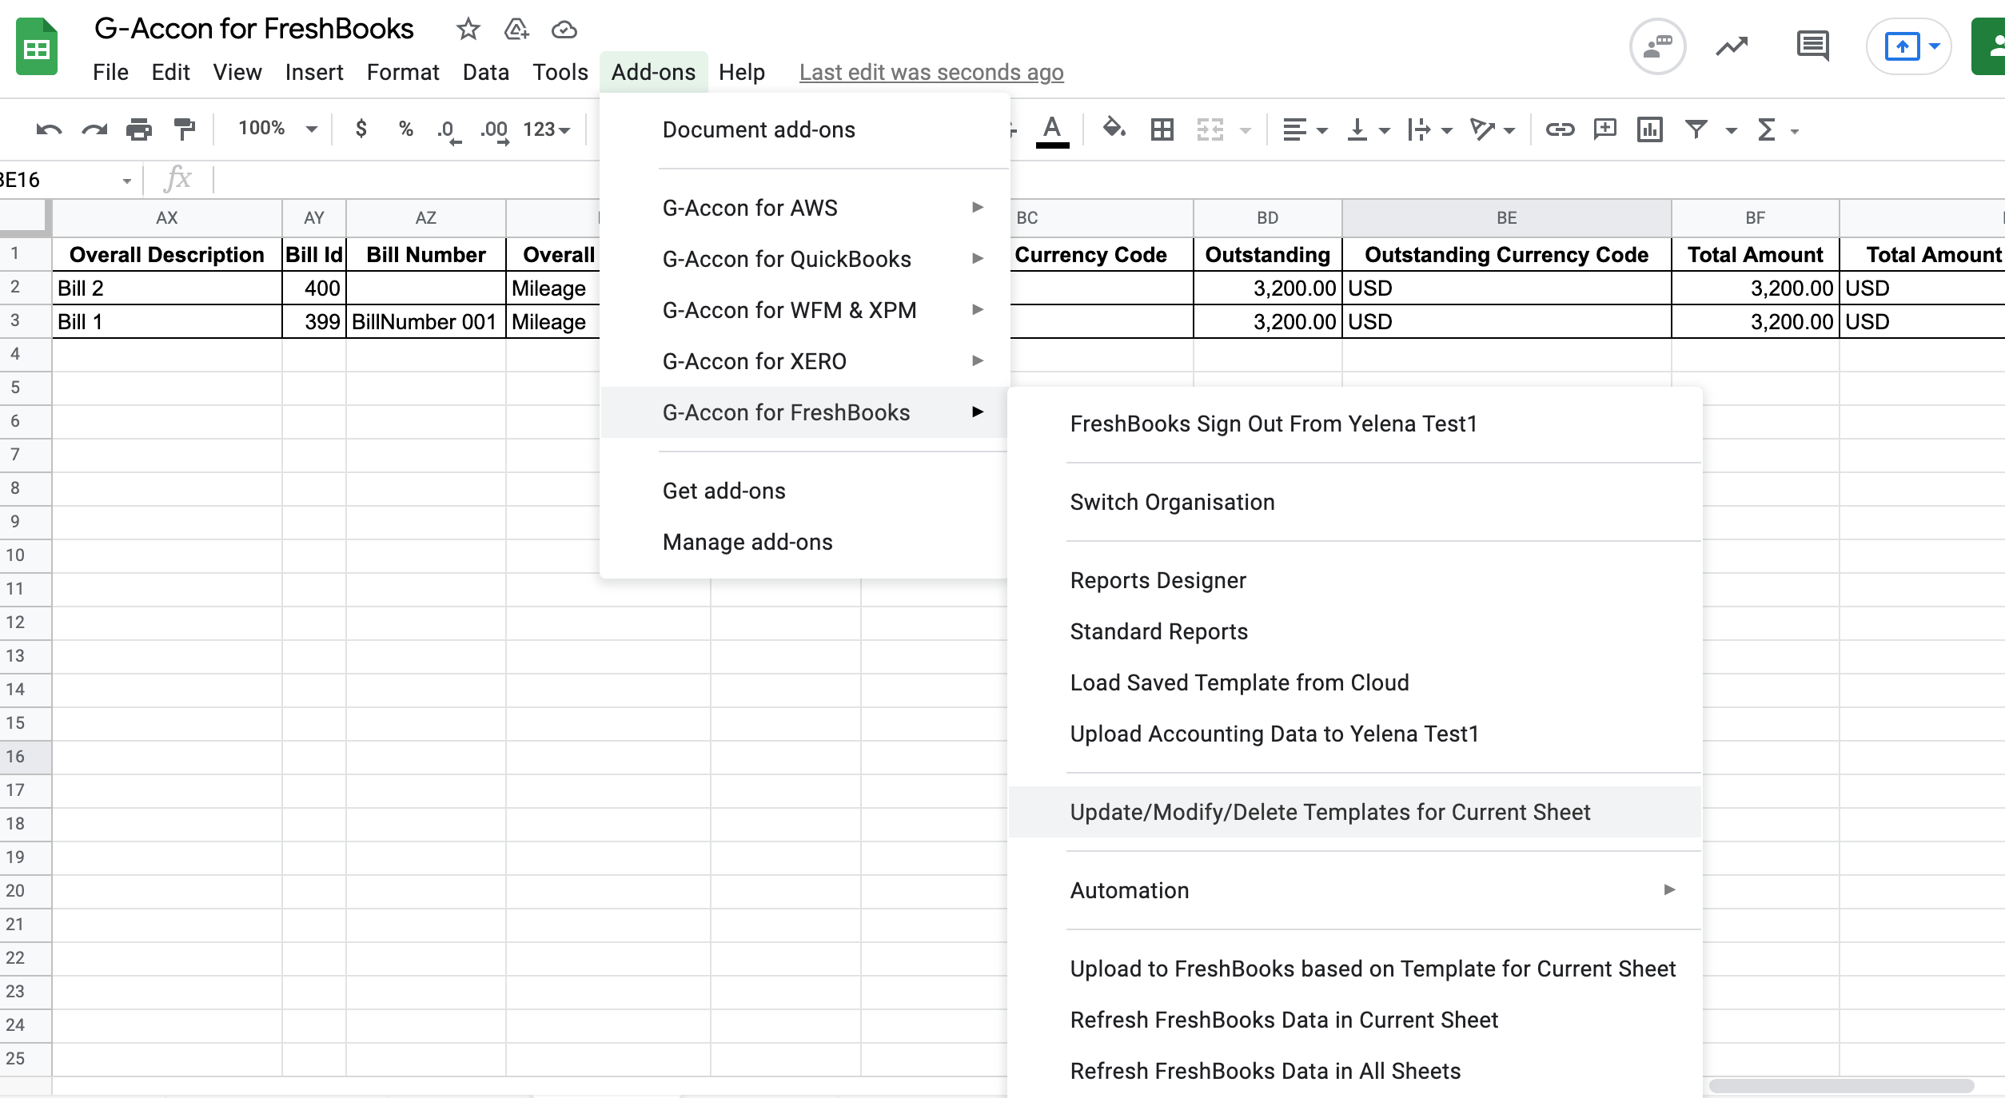Open the text color picker
The height and width of the screenshot is (1098, 2005).
point(1052,130)
